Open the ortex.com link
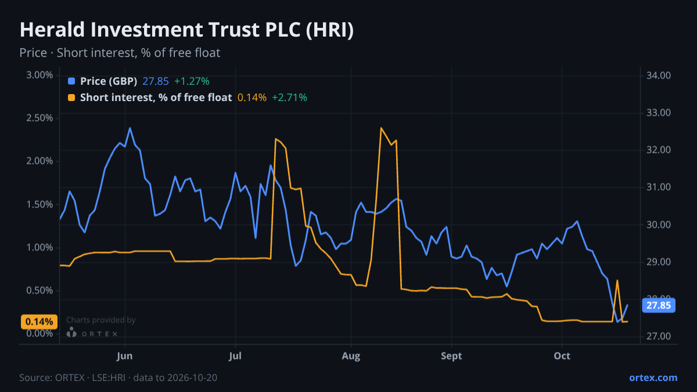This screenshot has height=392, width=697. point(653,377)
